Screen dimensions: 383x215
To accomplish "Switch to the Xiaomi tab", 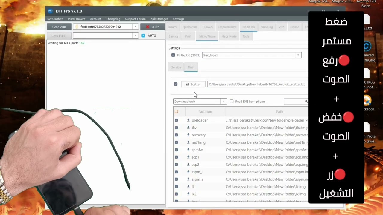I will [172, 27].
